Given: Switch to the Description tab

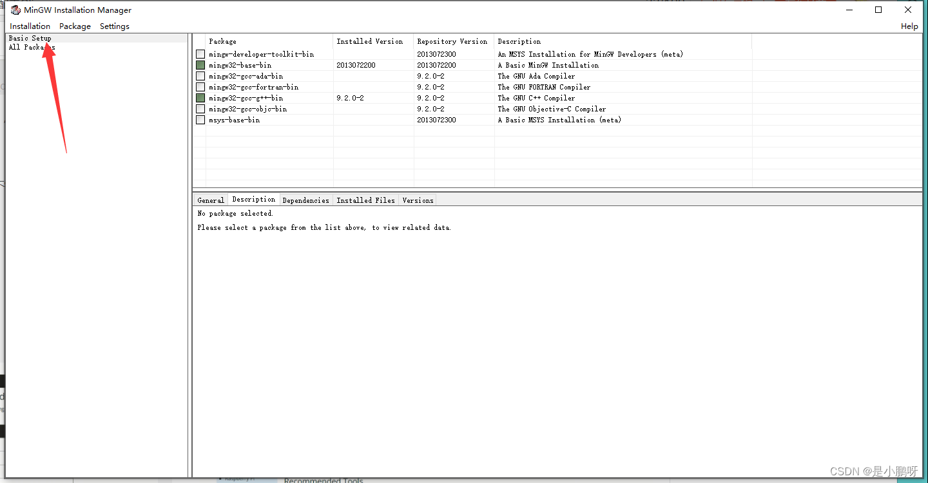Looking at the screenshot, I should pos(253,200).
